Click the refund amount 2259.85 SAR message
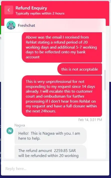 click(51, 152)
